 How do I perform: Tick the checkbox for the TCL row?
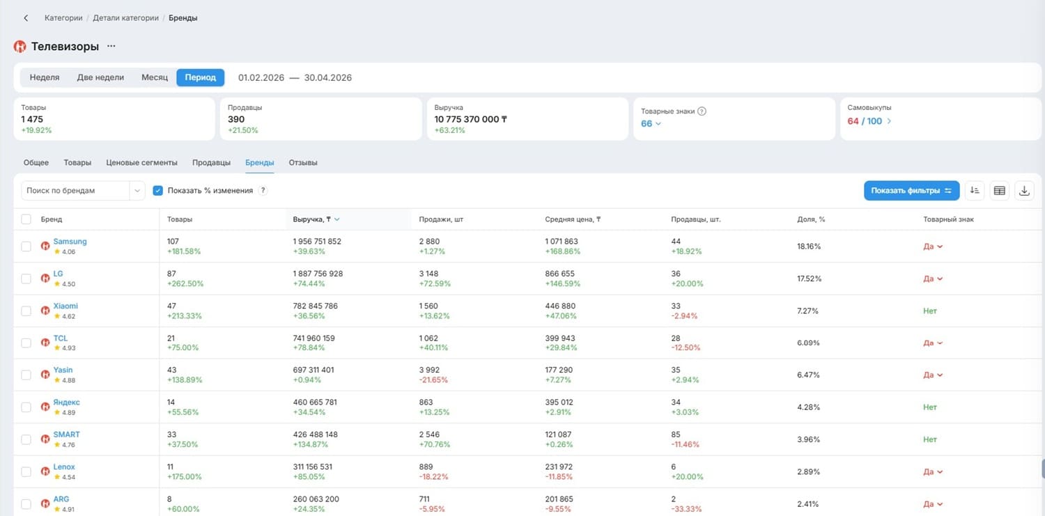point(26,343)
